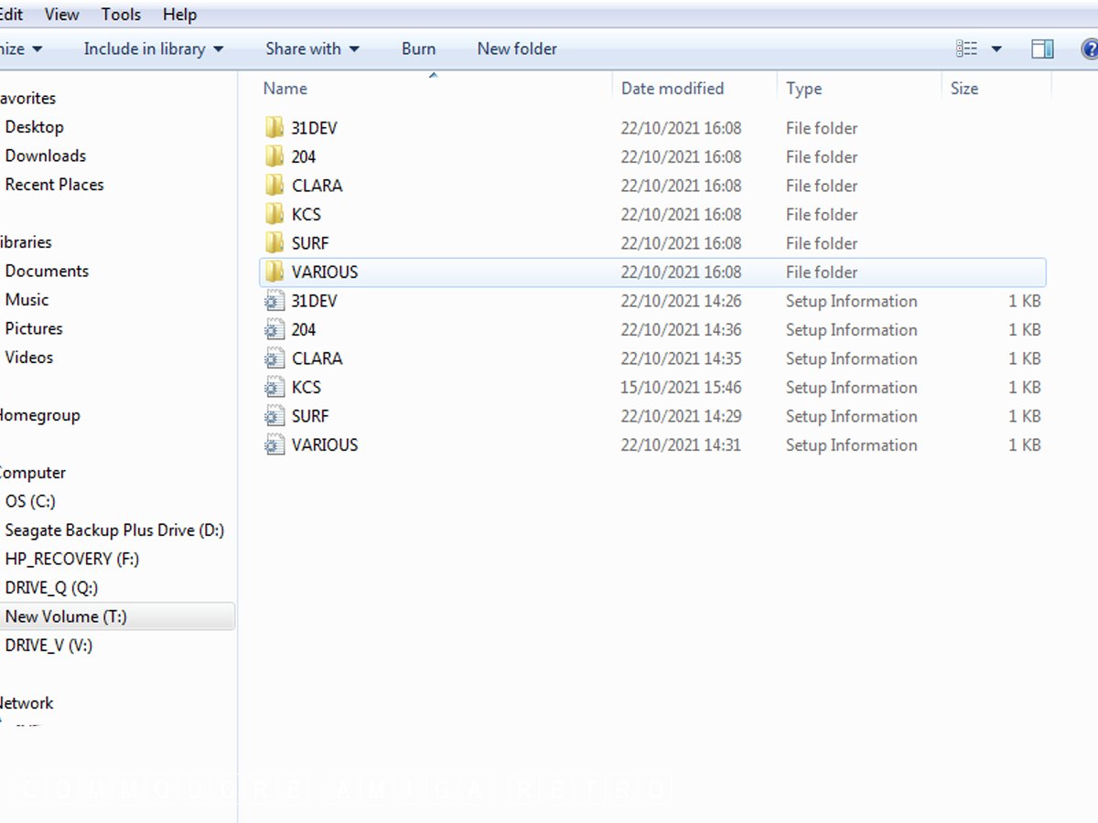Click the New folder button
Image resolution: width=1098 pixels, height=823 pixels.
pos(517,49)
